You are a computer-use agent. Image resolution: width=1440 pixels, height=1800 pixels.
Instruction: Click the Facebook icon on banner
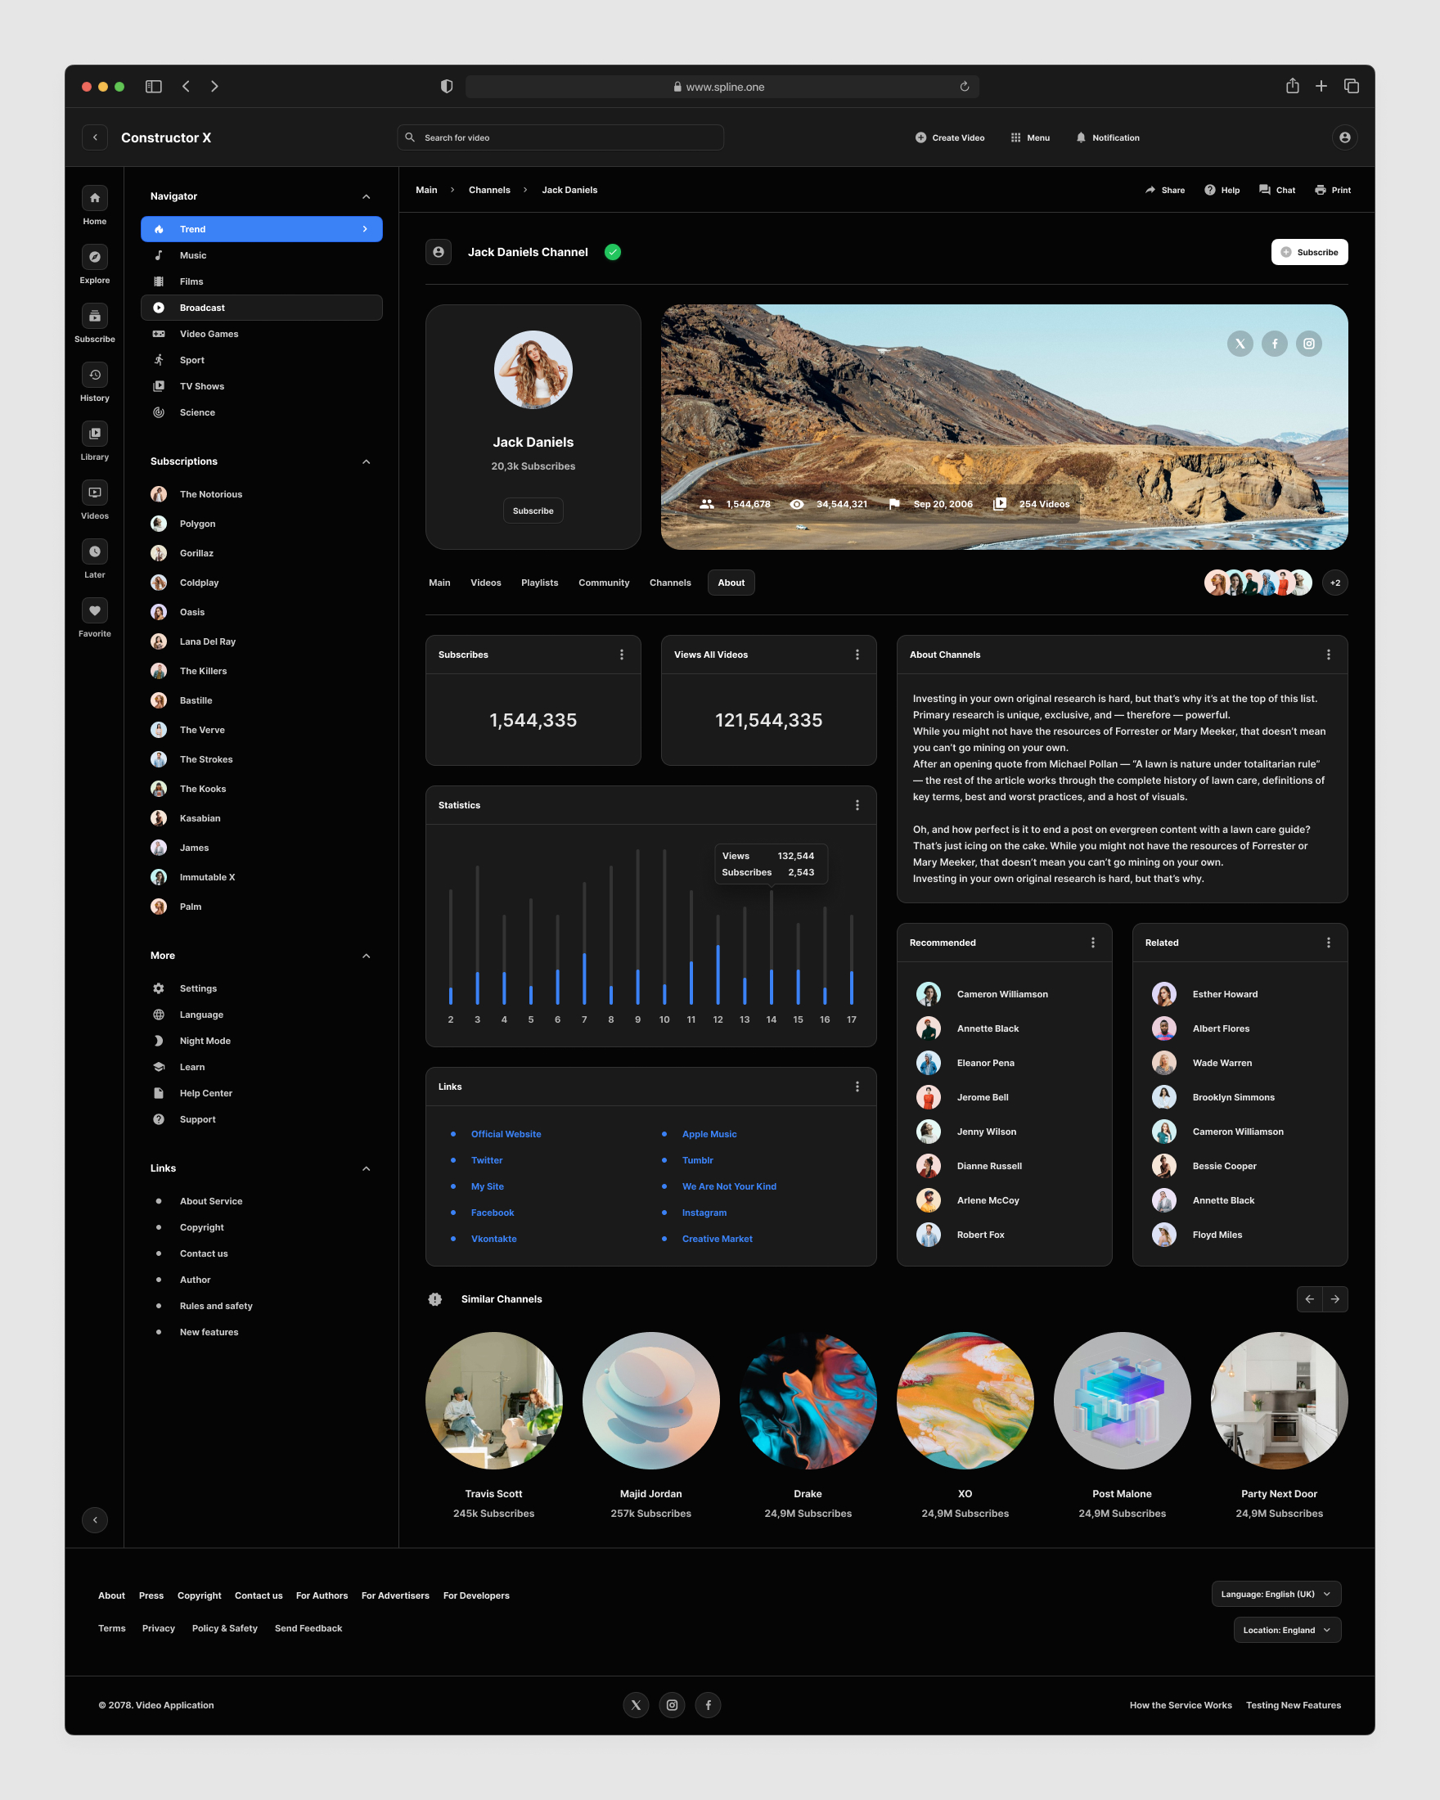(1275, 343)
